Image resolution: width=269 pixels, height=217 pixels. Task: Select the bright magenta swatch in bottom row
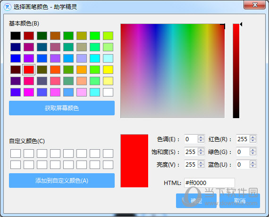(x=29, y=92)
